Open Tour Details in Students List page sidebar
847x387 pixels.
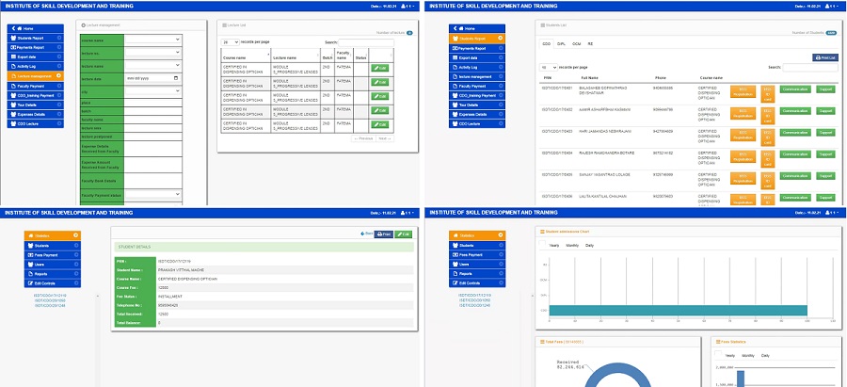pos(477,105)
